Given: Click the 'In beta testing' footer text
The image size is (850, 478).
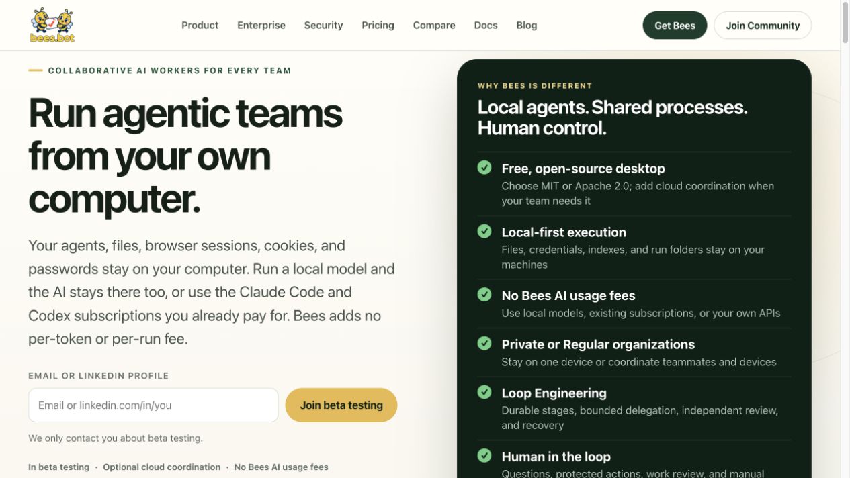Looking at the screenshot, I should point(58,467).
